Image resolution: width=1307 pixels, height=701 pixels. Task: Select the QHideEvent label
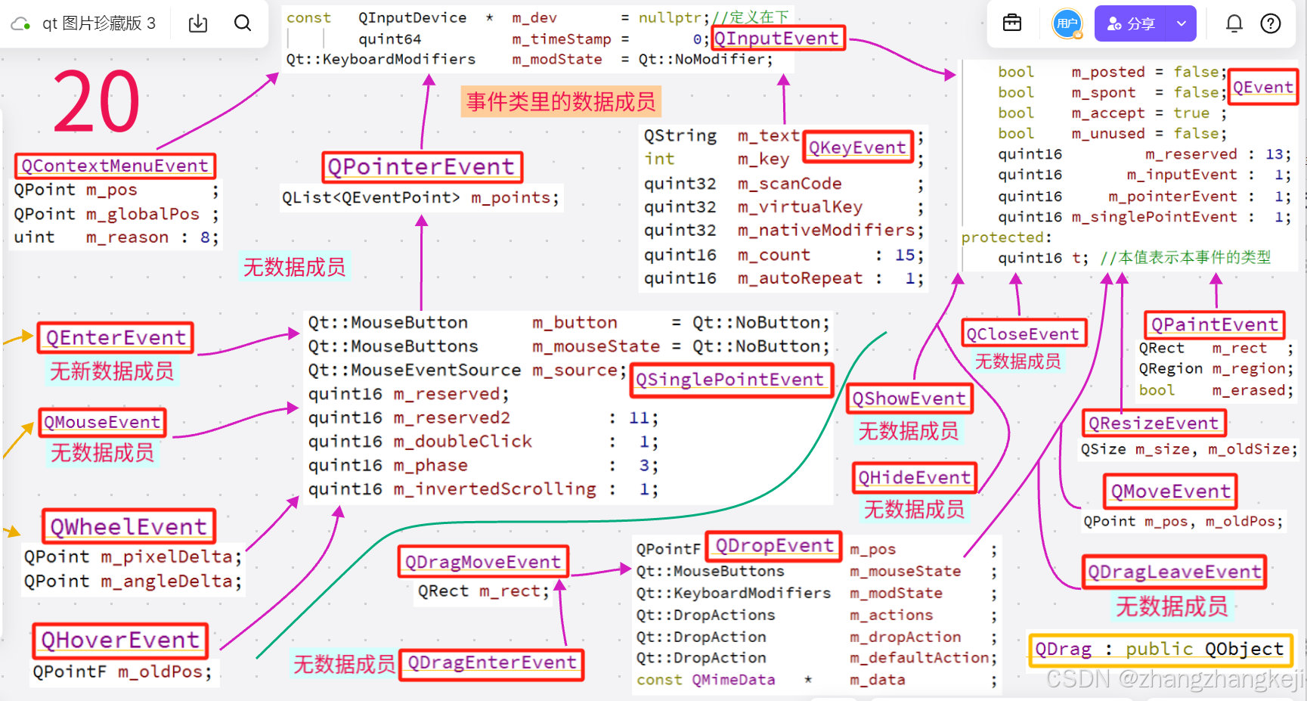coord(914,478)
